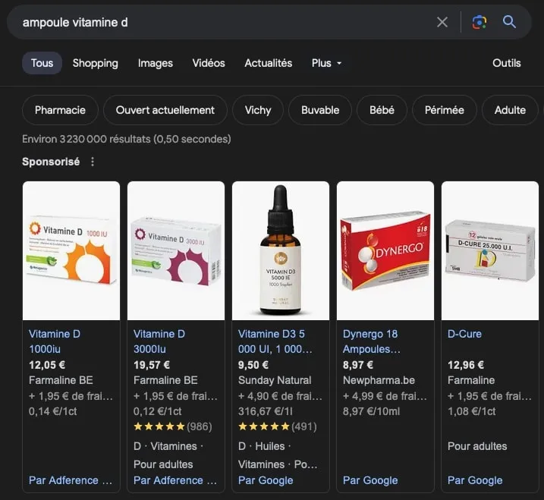Open the Sponsorisé three-dot options menu
544x500 pixels.
(93, 162)
